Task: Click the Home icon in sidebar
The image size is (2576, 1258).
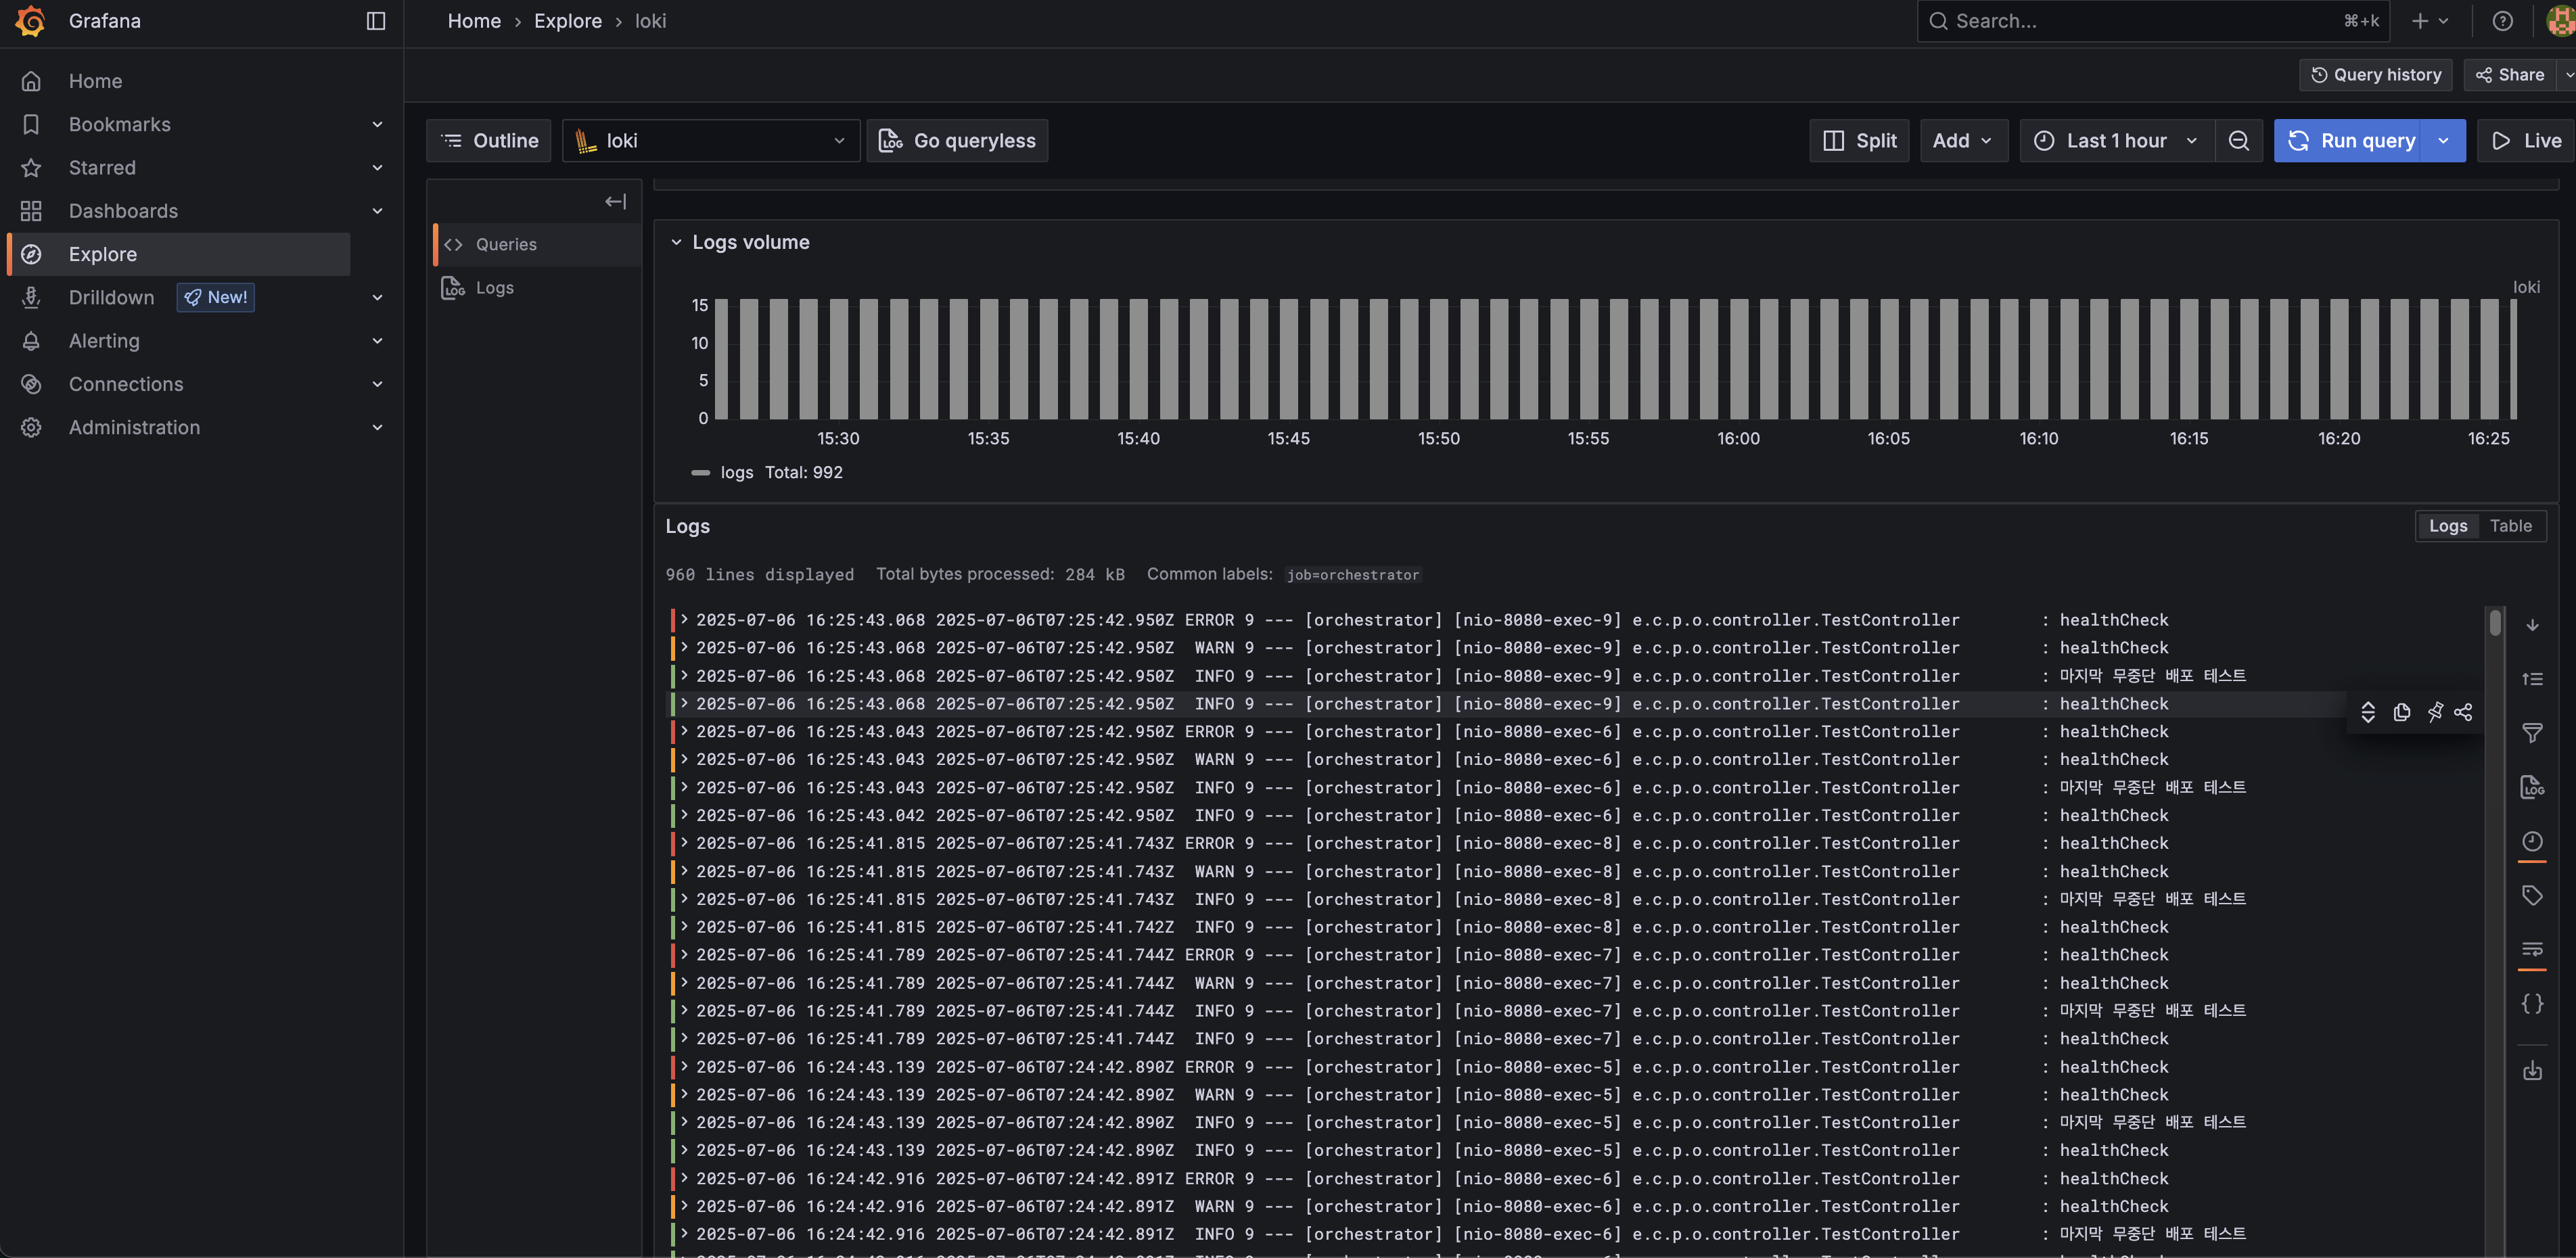Action: pos(31,81)
